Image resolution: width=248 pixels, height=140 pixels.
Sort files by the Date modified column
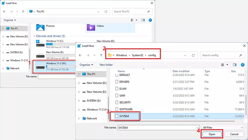coord(181,71)
